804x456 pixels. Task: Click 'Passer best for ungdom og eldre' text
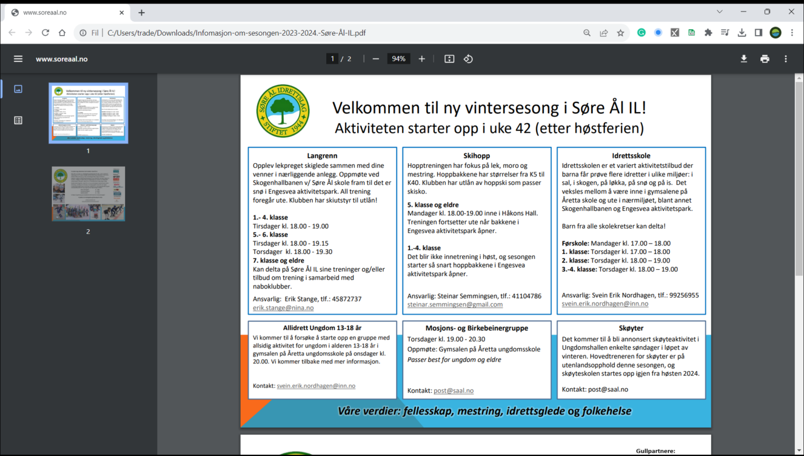(x=454, y=360)
